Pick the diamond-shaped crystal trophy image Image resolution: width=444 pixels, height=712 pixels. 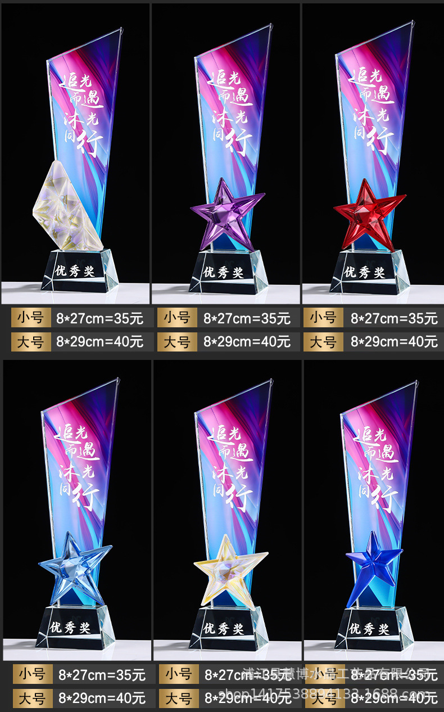(x=75, y=153)
